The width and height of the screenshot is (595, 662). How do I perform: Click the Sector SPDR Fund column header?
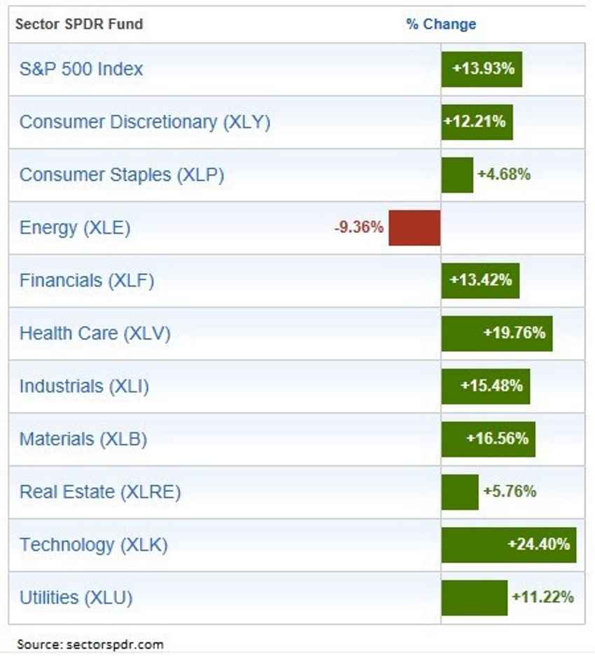point(79,24)
